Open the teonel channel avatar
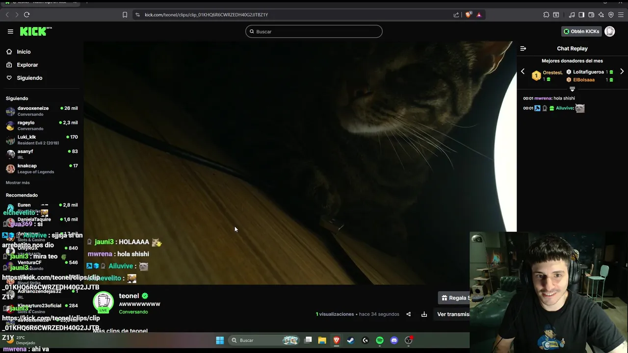Viewport: 628px width, 353px height. point(103,303)
